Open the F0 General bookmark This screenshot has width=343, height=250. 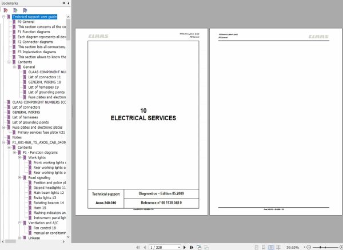(x=26, y=22)
